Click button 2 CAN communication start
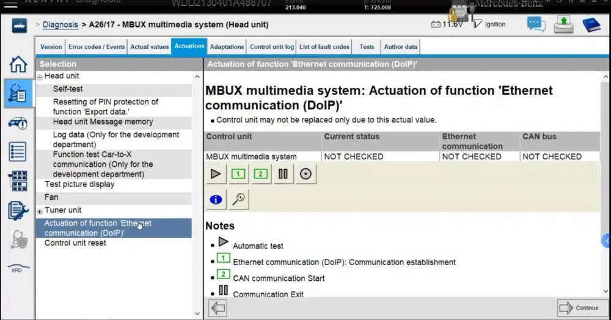The height and width of the screenshot is (320, 611). click(x=261, y=174)
